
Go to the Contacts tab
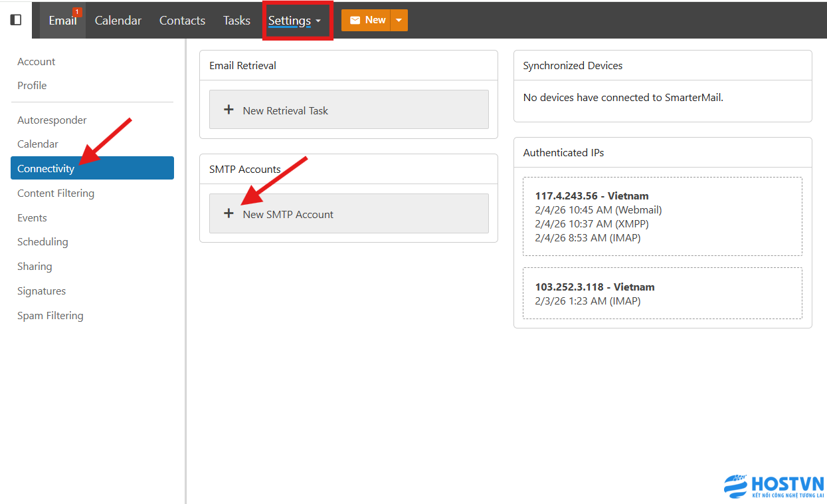[x=182, y=21]
